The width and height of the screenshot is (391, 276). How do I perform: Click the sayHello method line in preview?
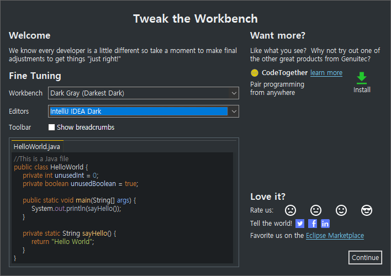click(69, 233)
